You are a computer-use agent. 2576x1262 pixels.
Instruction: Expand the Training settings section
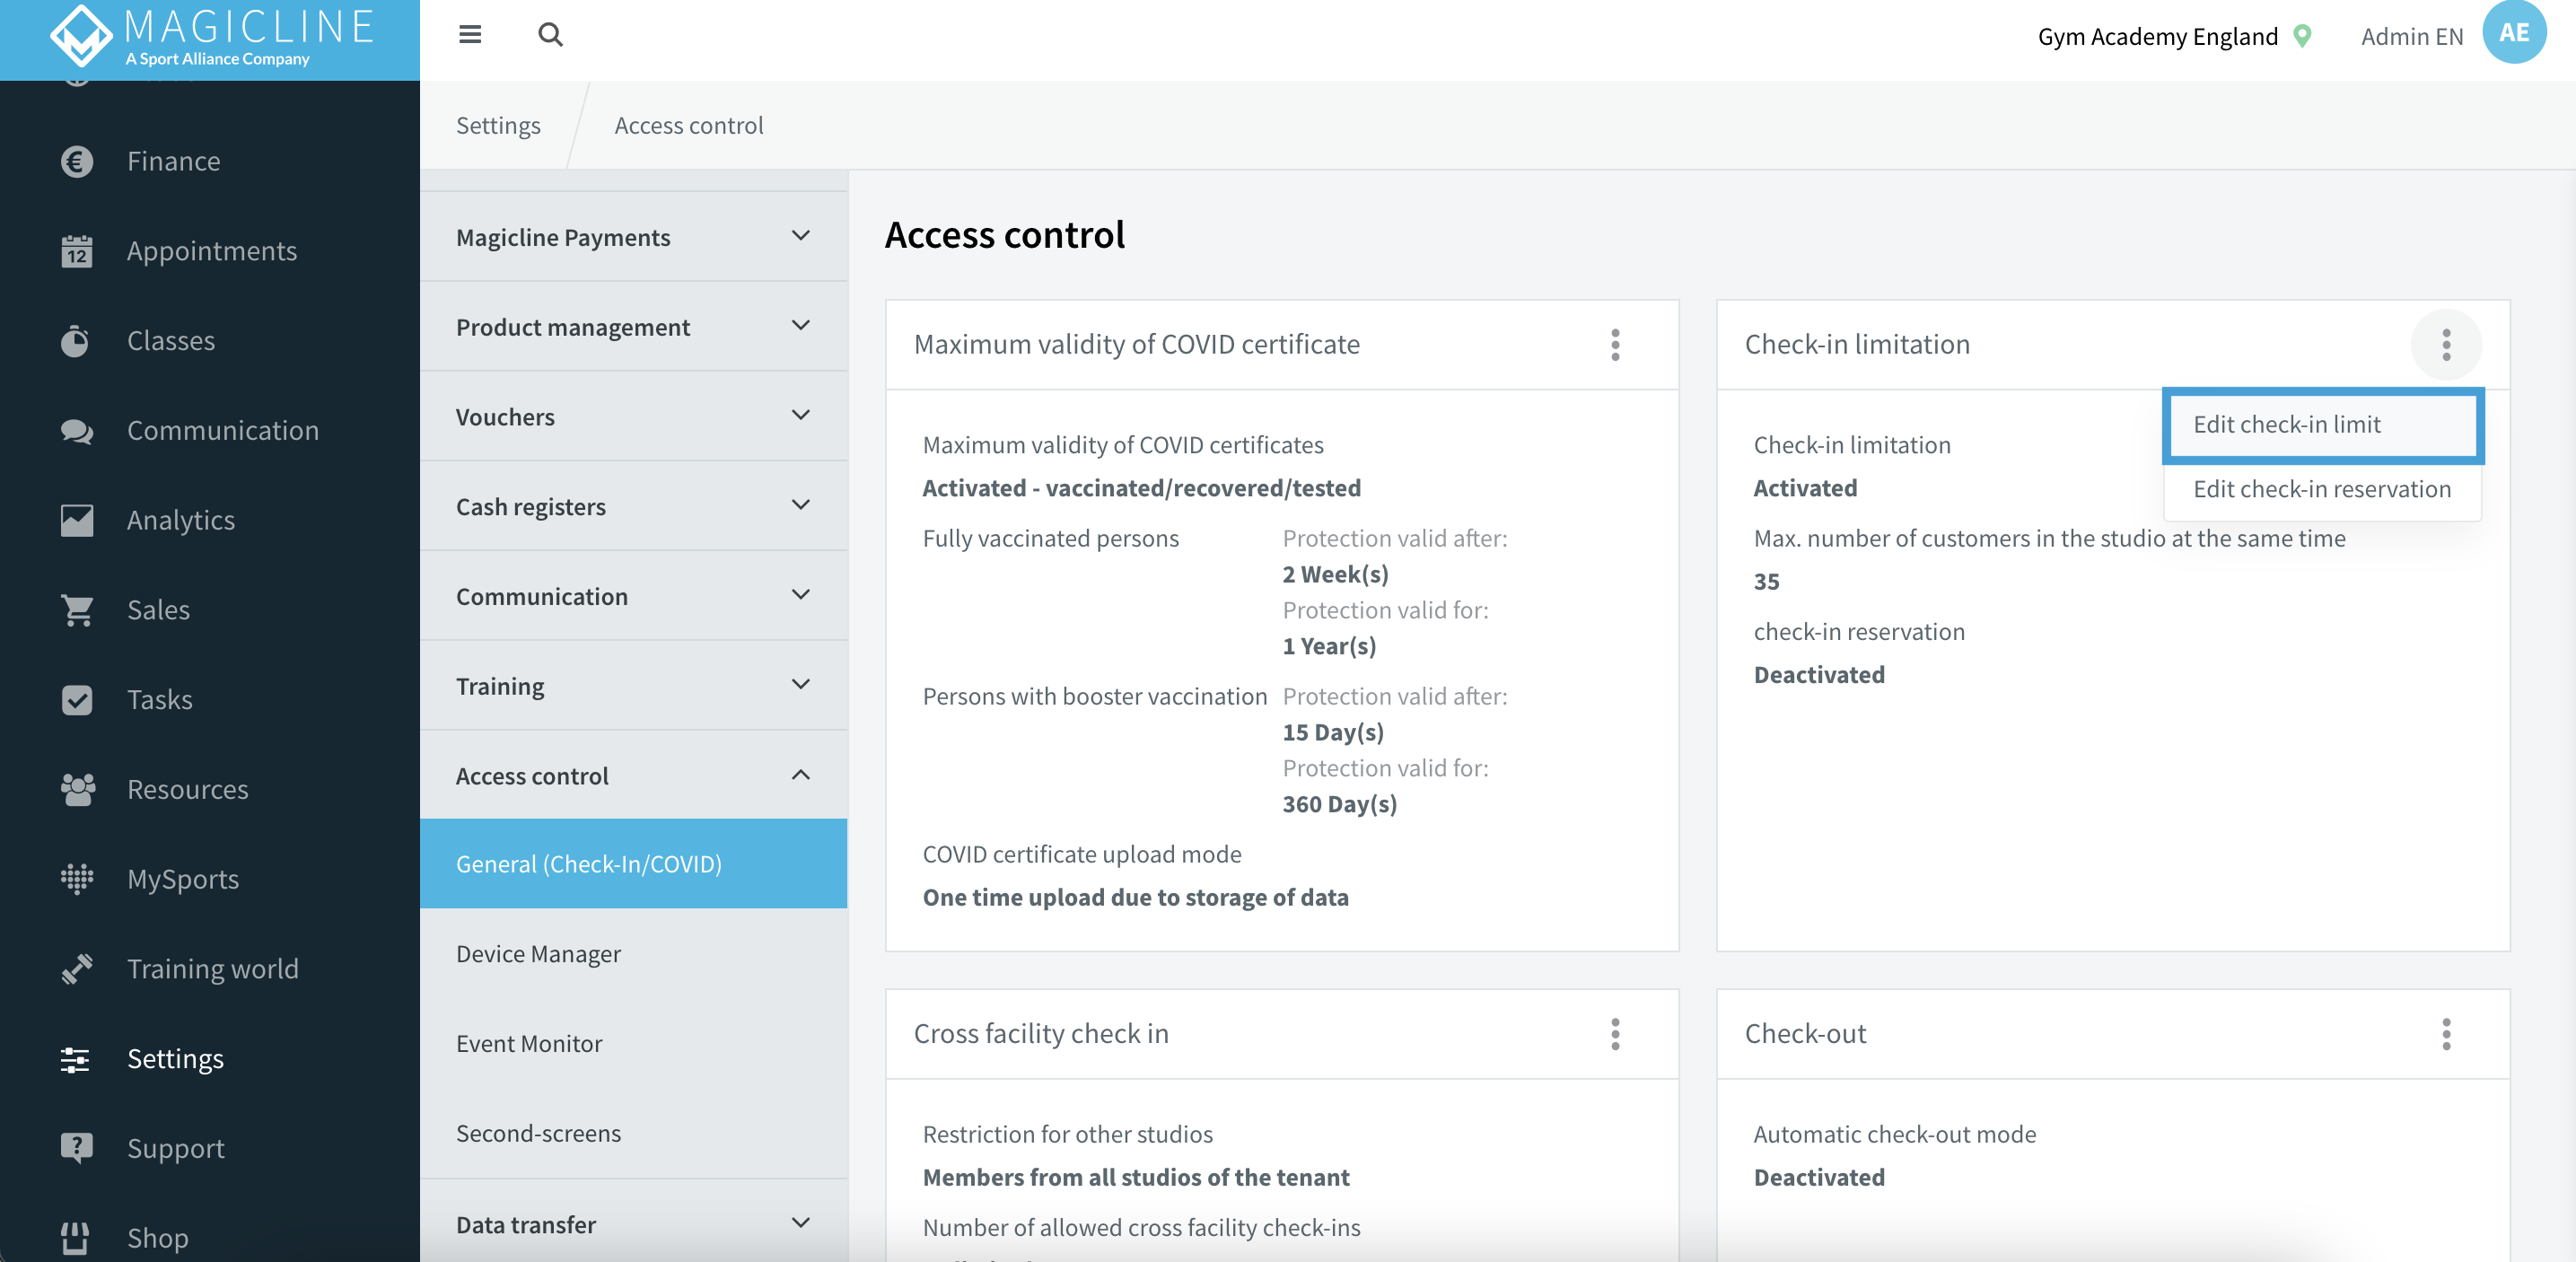634,686
